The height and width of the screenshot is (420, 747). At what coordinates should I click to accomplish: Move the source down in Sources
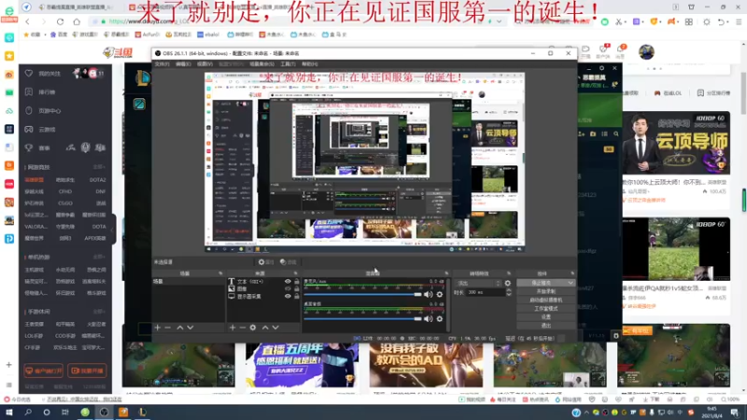pyautogui.click(x=275, y=328)
